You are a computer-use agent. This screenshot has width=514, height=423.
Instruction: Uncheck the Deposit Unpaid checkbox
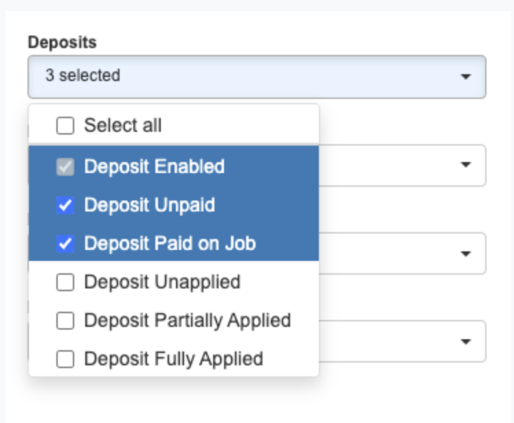click(65, 205)
